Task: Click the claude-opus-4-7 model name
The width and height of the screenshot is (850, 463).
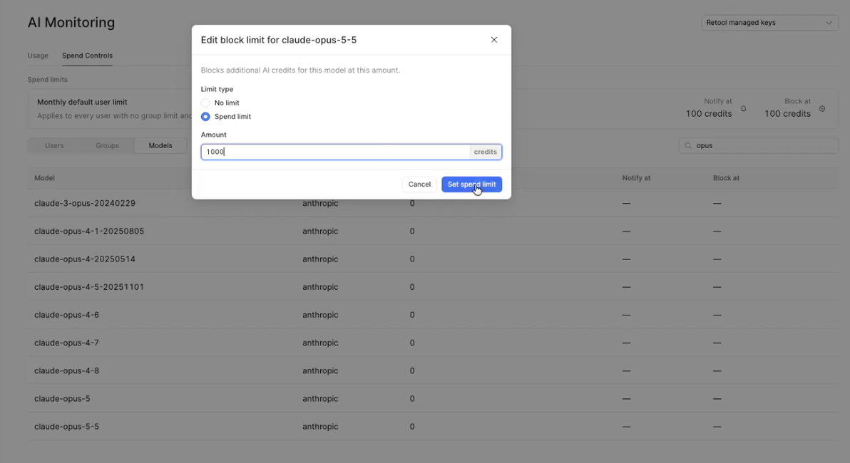Action: point(67,343)
